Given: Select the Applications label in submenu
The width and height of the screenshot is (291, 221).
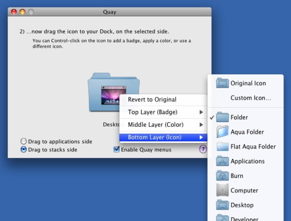Looking at the screenshot, I should pos(247,161).
